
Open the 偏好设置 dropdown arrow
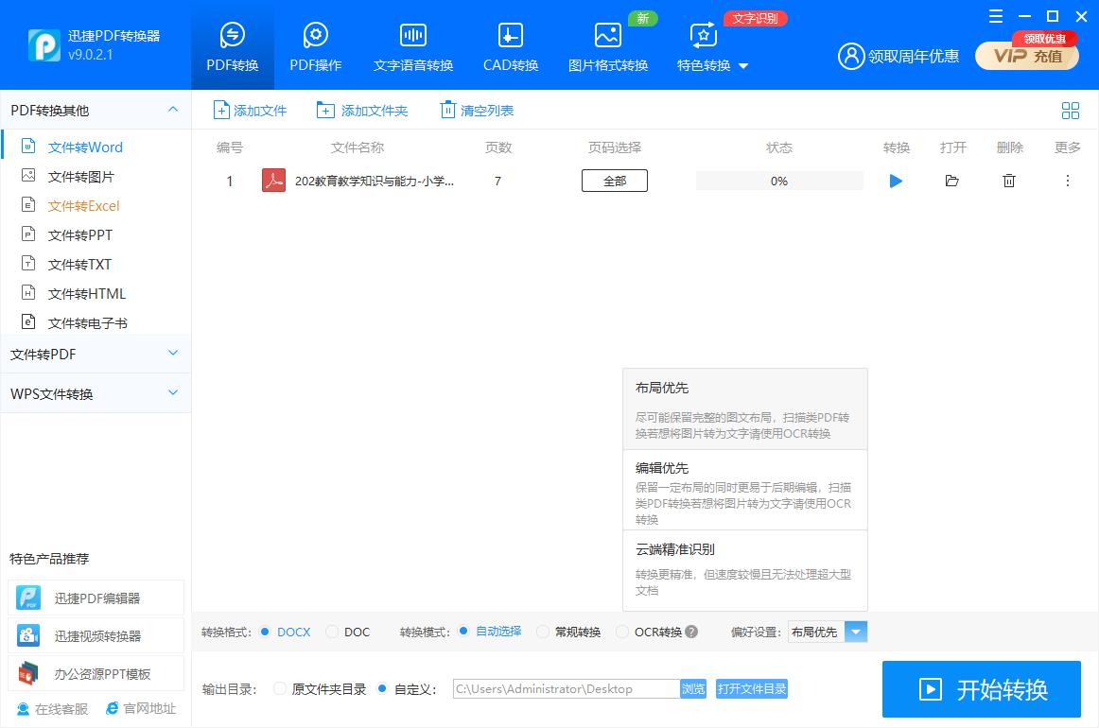pos(856,632)
